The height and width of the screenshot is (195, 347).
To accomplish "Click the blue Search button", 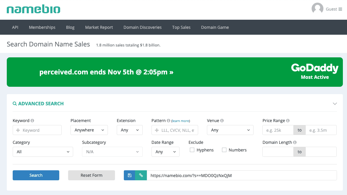I will pyautogui.click(x=36, y=175).
